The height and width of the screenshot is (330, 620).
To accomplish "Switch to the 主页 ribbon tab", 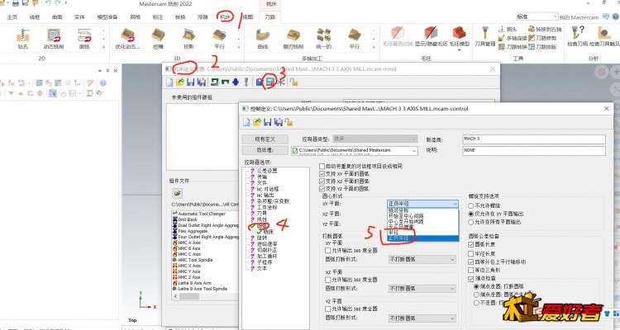I will pos(12,17).
